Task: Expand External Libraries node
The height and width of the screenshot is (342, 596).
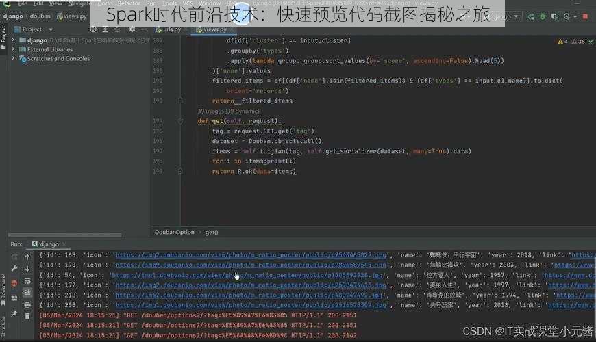Action: (x=13, y=49)
